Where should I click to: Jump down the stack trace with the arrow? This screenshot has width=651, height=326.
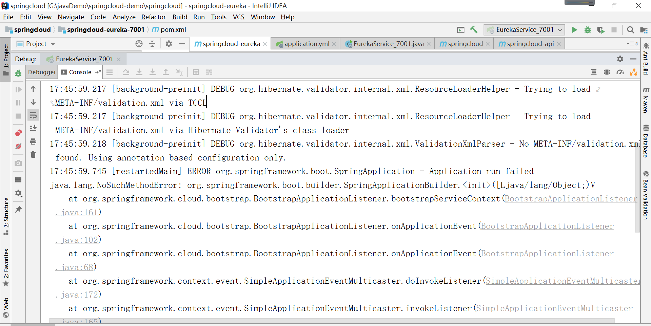tap(33, 102)
